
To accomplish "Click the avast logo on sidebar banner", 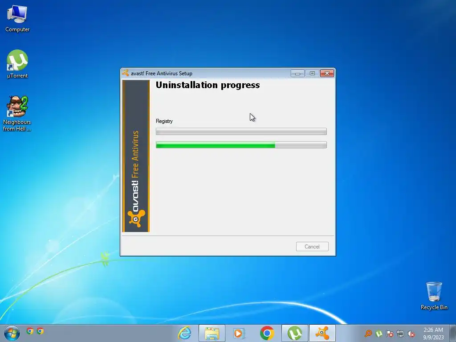I will (136, 218).
